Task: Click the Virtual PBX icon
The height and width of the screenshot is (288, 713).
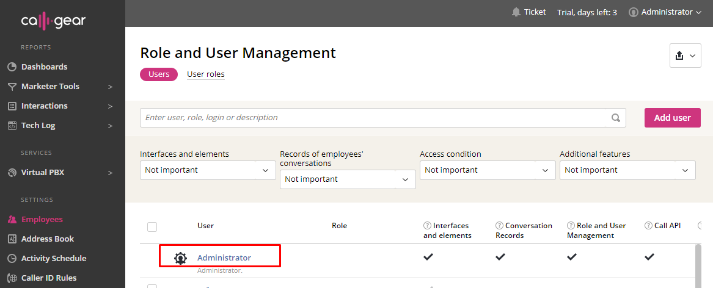Action: point(12,173)
